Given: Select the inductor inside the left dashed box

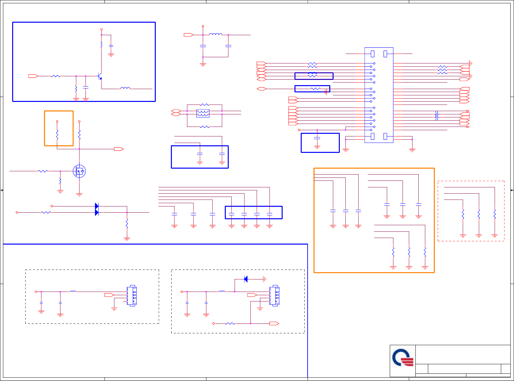Looking at the screenshot, I should point(73,291).
